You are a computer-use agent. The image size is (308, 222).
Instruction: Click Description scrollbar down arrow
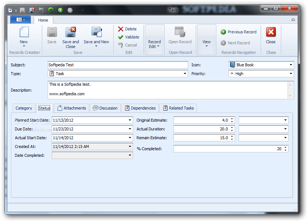coord(290,96)
